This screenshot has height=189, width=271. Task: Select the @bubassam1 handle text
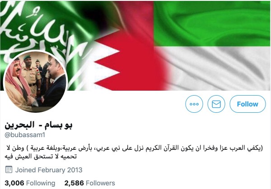point(25,135)
